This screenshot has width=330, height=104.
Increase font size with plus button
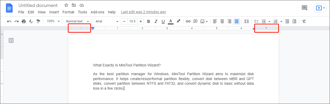pyautogui.click(x=141, y=21)
